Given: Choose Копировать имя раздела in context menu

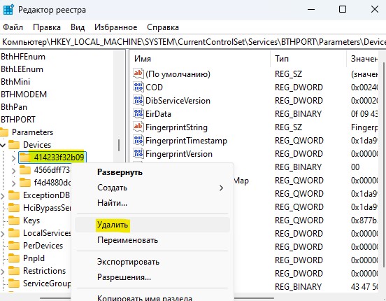Looking at the screenshot, I should click(x=152, y=297).
